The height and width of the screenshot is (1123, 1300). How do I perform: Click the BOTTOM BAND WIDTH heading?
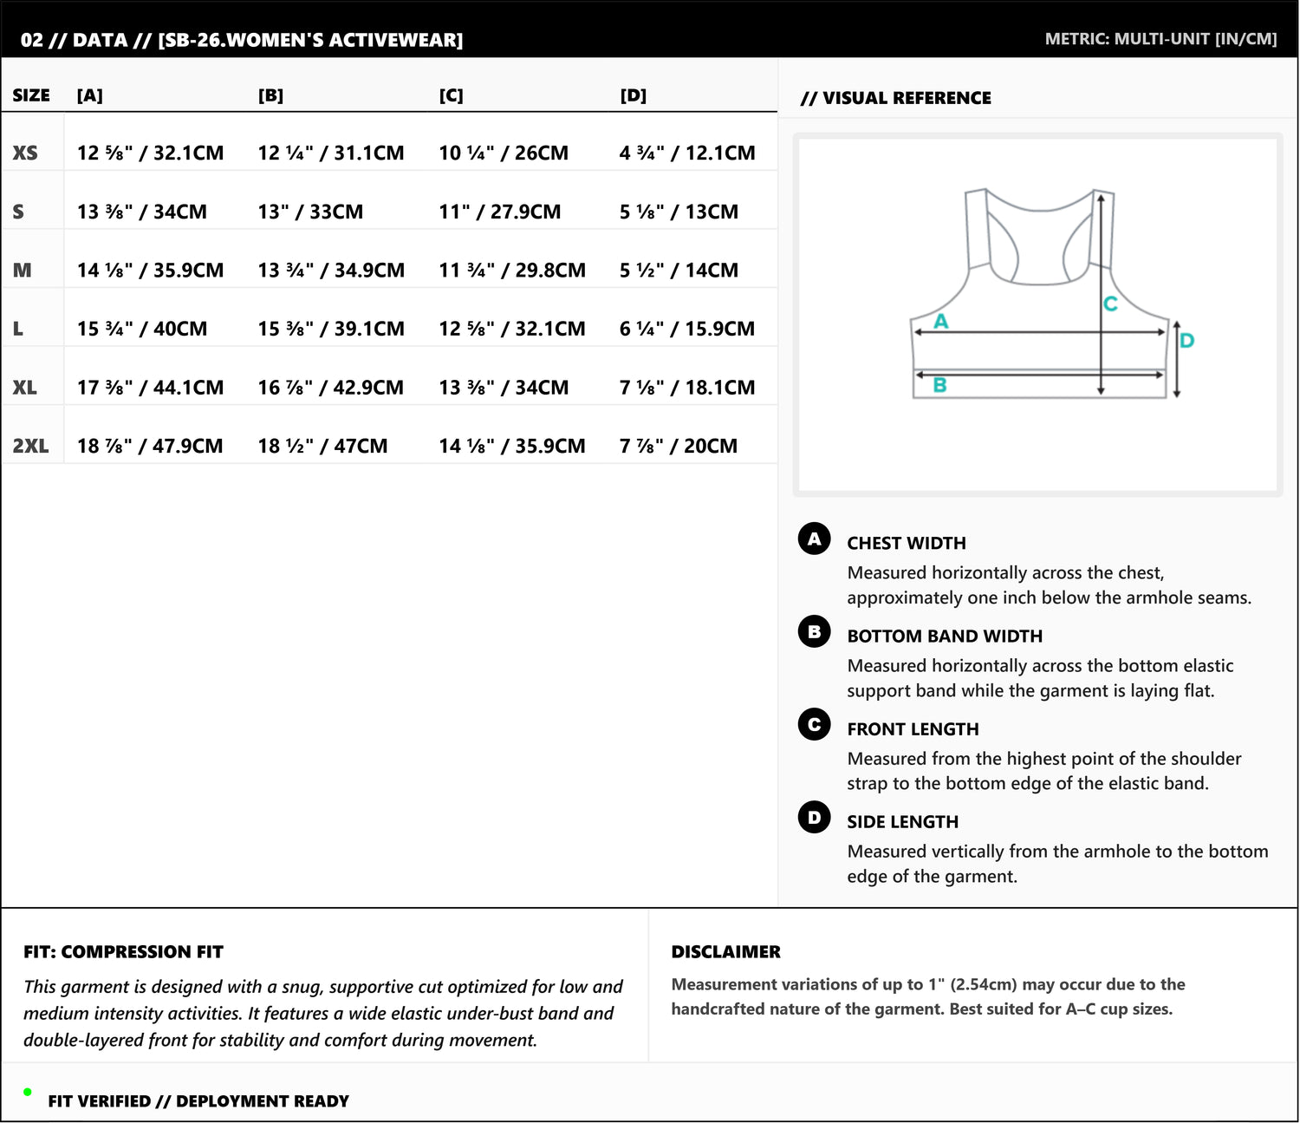[945, 636]
